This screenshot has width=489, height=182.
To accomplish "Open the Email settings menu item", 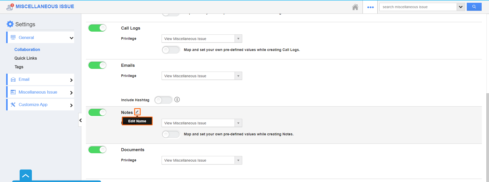I will tap(40, 80).
